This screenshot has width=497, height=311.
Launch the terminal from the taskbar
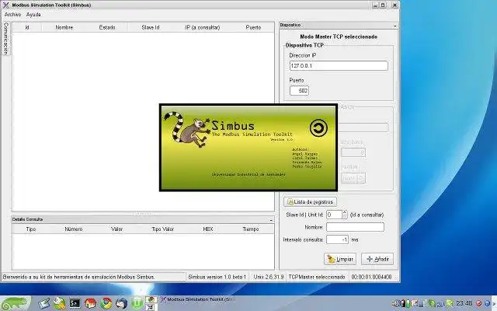click(x=75, y=303)
